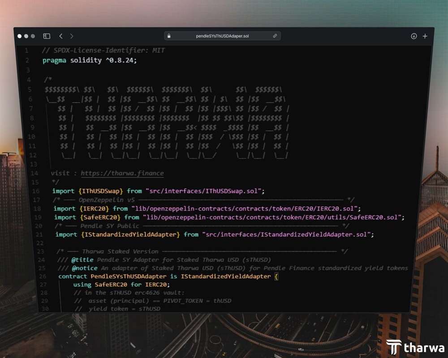Copy link using the chain icon
Screen dimensions: 448x358
[275, 36]
